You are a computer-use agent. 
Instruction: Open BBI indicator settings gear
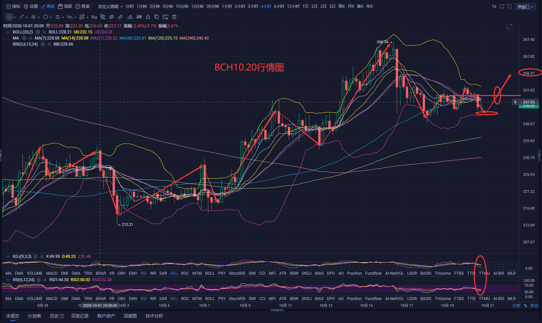[43, 44]
